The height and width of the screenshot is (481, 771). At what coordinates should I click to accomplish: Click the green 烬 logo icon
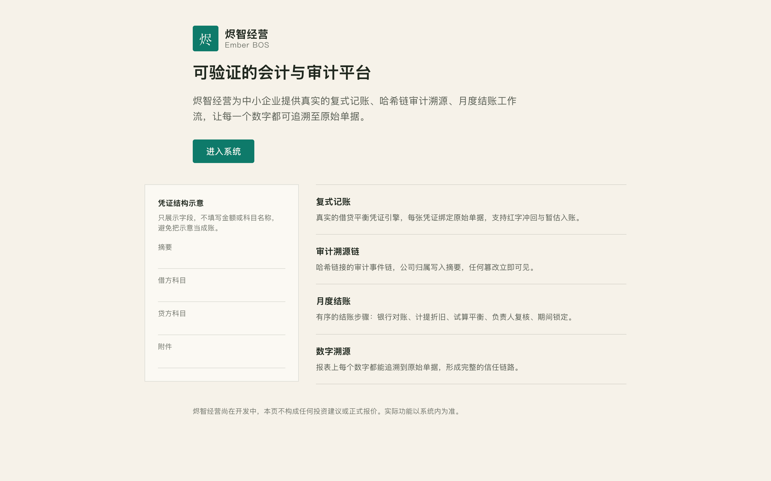pyautogui.click(x=206, y=38)
